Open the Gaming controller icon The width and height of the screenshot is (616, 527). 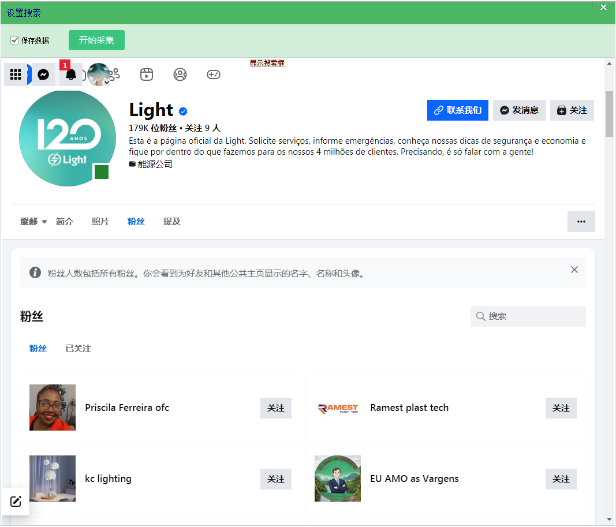pos(214,74)
